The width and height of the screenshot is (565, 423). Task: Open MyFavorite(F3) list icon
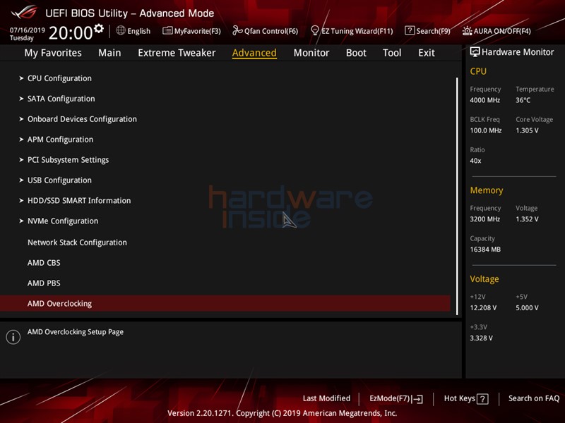(x=167, y=30)
